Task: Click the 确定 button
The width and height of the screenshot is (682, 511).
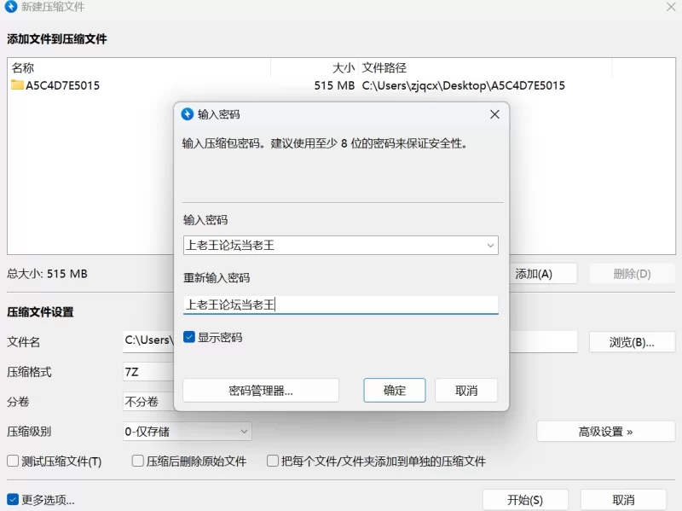Action: pos(394,391)
